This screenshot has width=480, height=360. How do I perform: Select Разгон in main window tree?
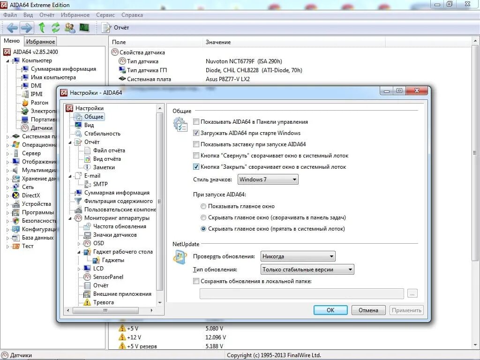[39, 103]
